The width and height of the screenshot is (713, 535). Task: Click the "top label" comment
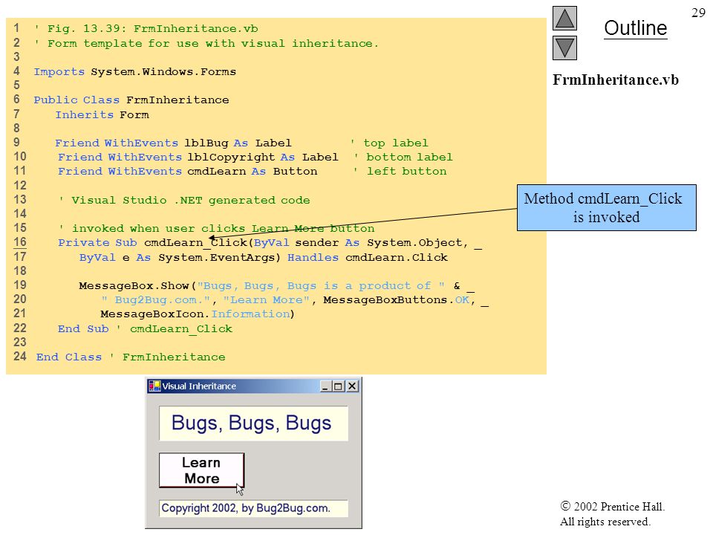pos(389,143)
